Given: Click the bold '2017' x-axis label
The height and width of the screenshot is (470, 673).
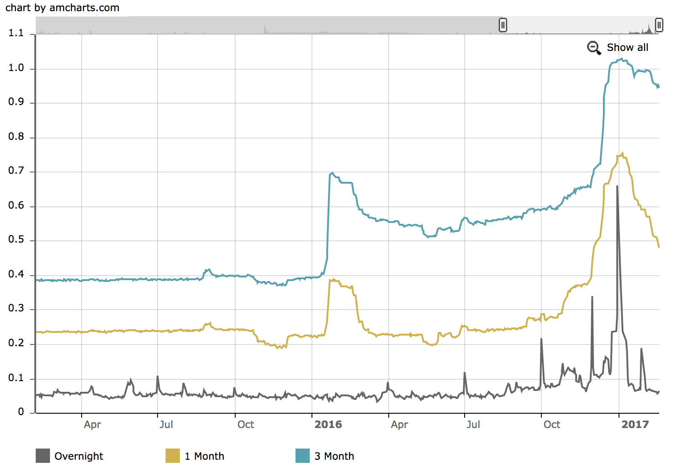Looking at the screenshot, I should pos(635,424).
